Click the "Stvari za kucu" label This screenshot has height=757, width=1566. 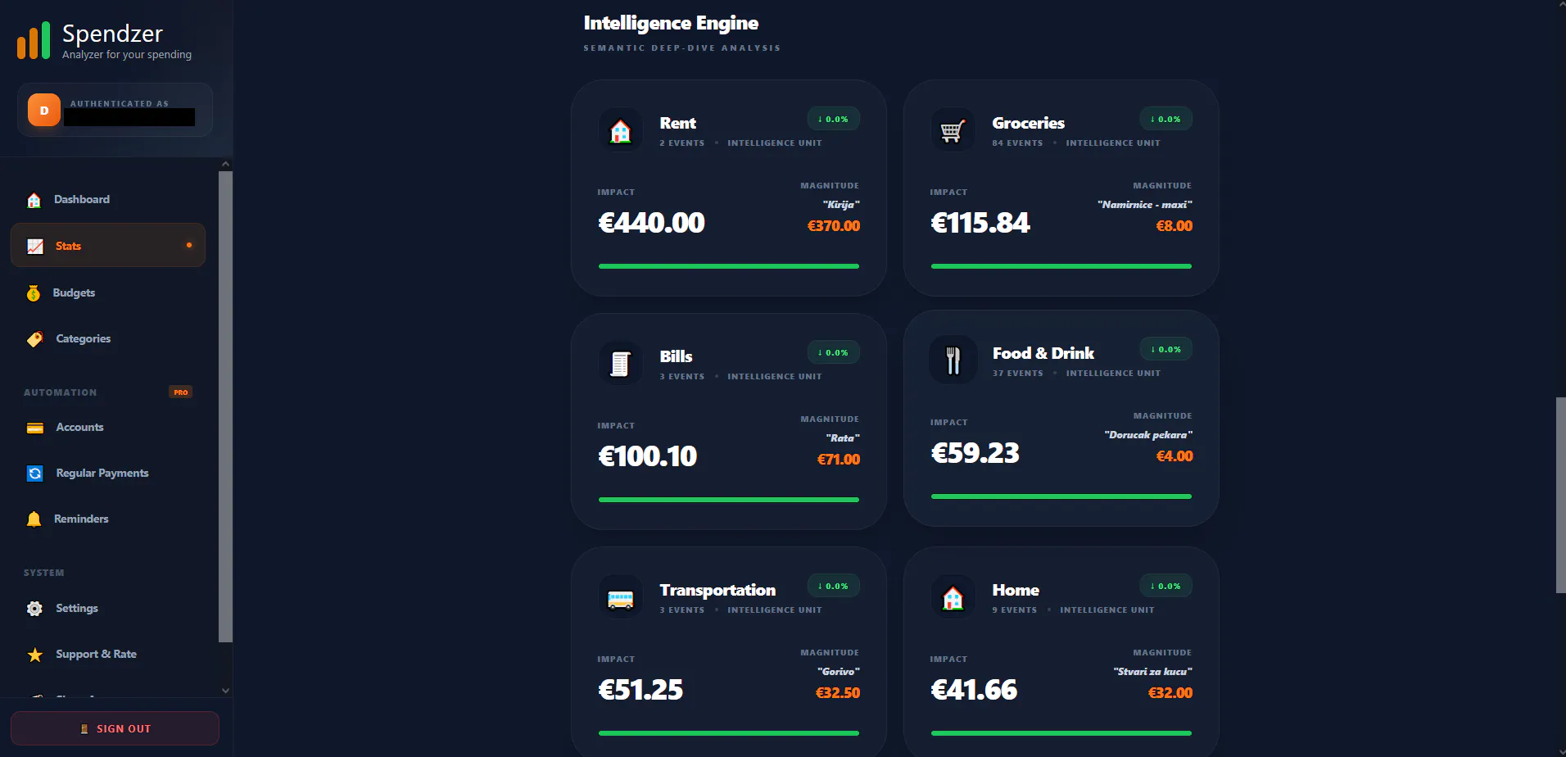1153,672
